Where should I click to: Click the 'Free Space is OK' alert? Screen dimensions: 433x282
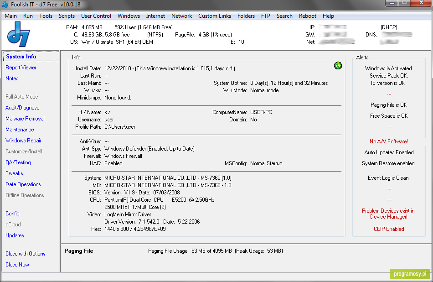click(x=389, y=116)
